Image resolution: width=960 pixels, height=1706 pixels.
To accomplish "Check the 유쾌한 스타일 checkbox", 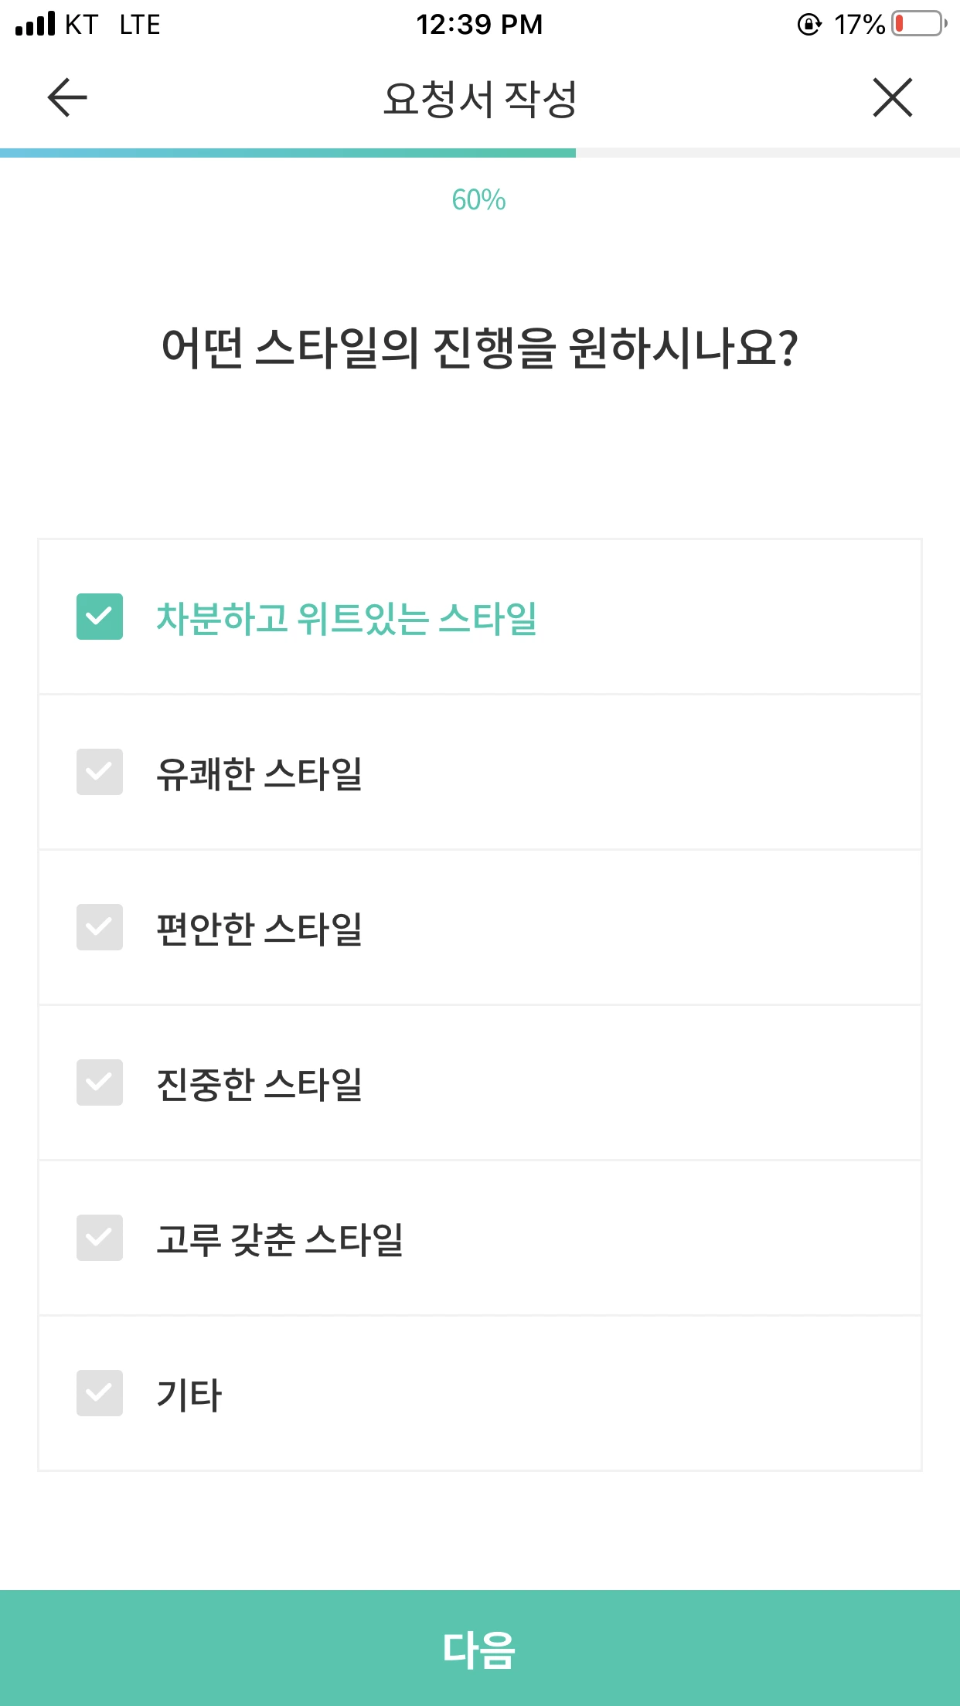I will pos(100,772).
